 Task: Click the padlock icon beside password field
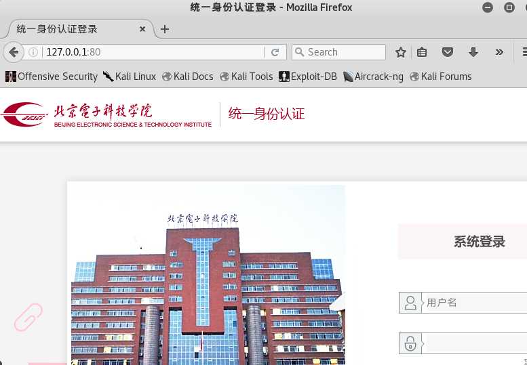coord(410,343)
